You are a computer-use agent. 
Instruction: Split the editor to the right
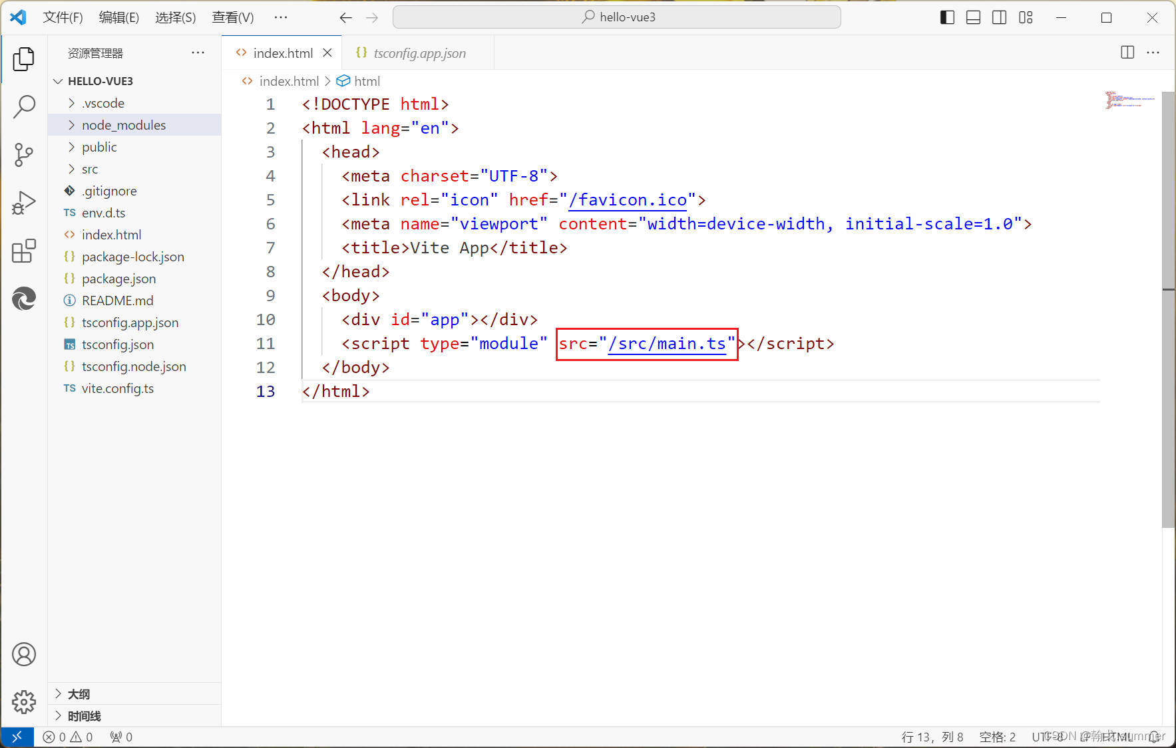[x=1127, y=53]
